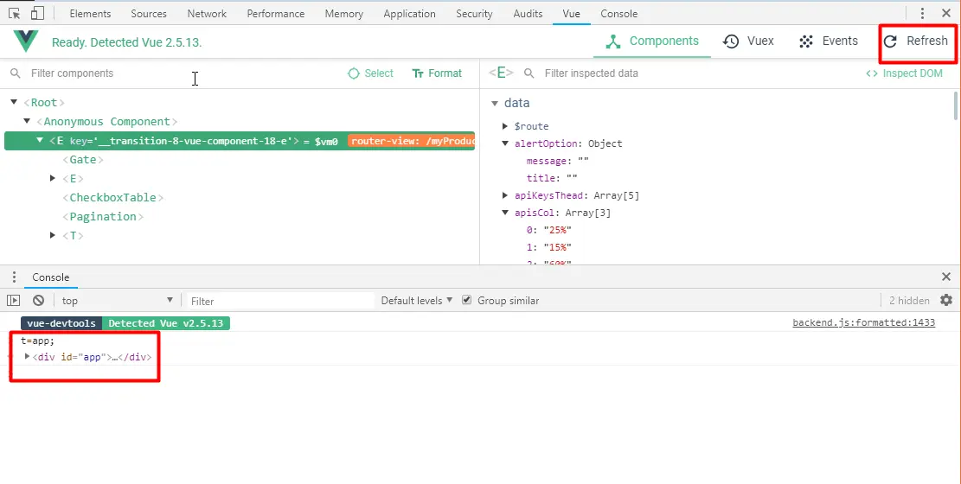Collapse the Root tree node

pos(14,102)
